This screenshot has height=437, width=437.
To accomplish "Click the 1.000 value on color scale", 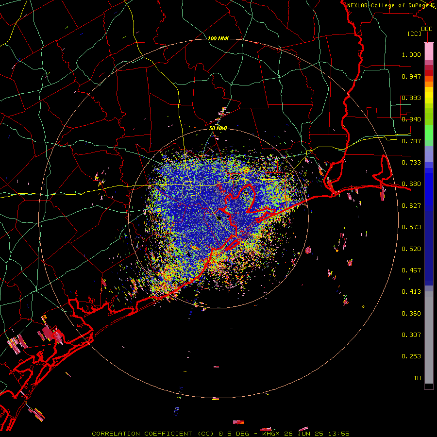I will 411,54.
